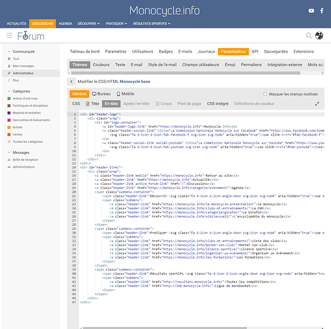The width and height of the screenshot is (331, 329).
Task: Open the Monocycle base theme link
Action: click(135, 82)
